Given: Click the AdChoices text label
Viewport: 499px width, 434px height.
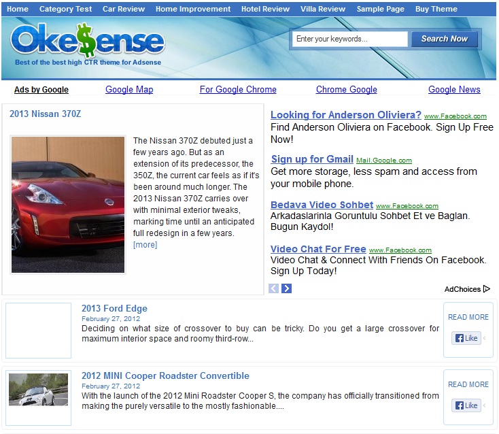Looking at the screenshot, I should (462, 289).
